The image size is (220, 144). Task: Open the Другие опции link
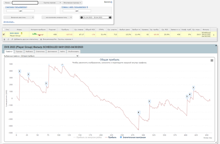9,22
